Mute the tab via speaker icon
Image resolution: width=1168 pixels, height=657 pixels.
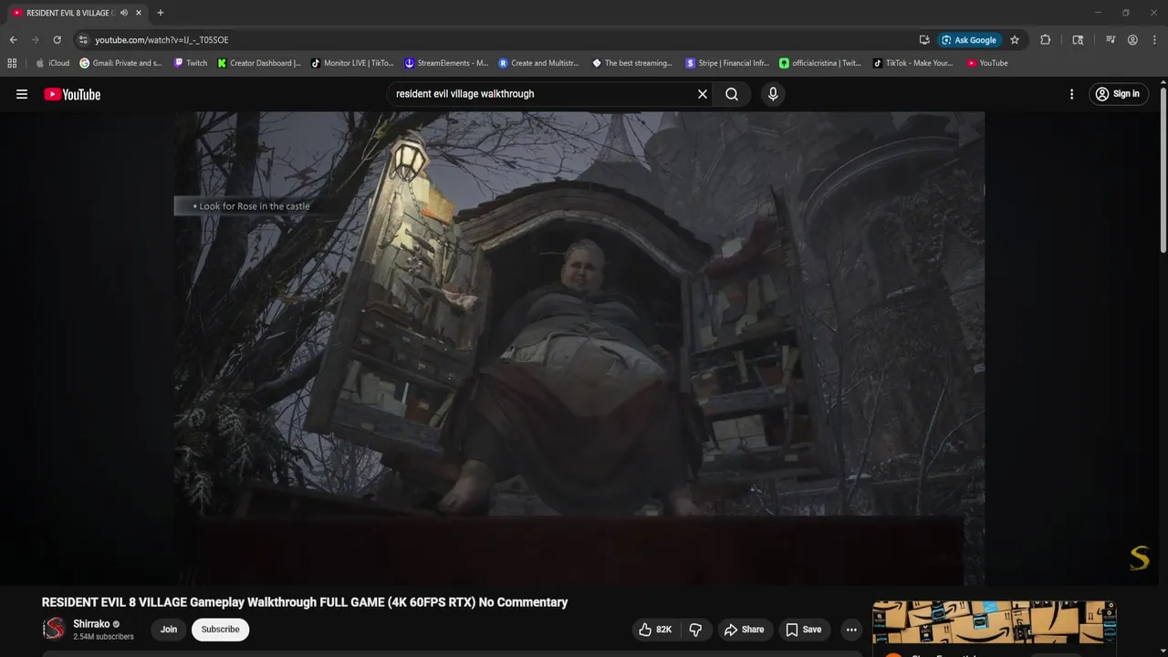pyautogui.click(x=124, y=13)
